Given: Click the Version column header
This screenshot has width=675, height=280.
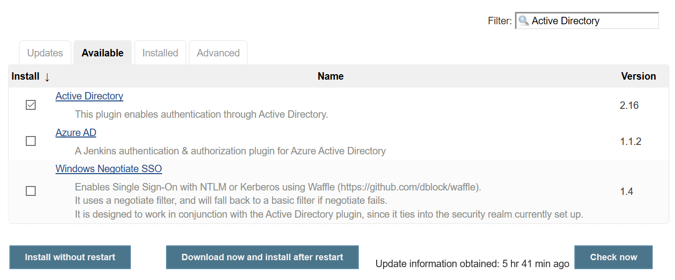Looking at the screenshot, I should (638, 76).
